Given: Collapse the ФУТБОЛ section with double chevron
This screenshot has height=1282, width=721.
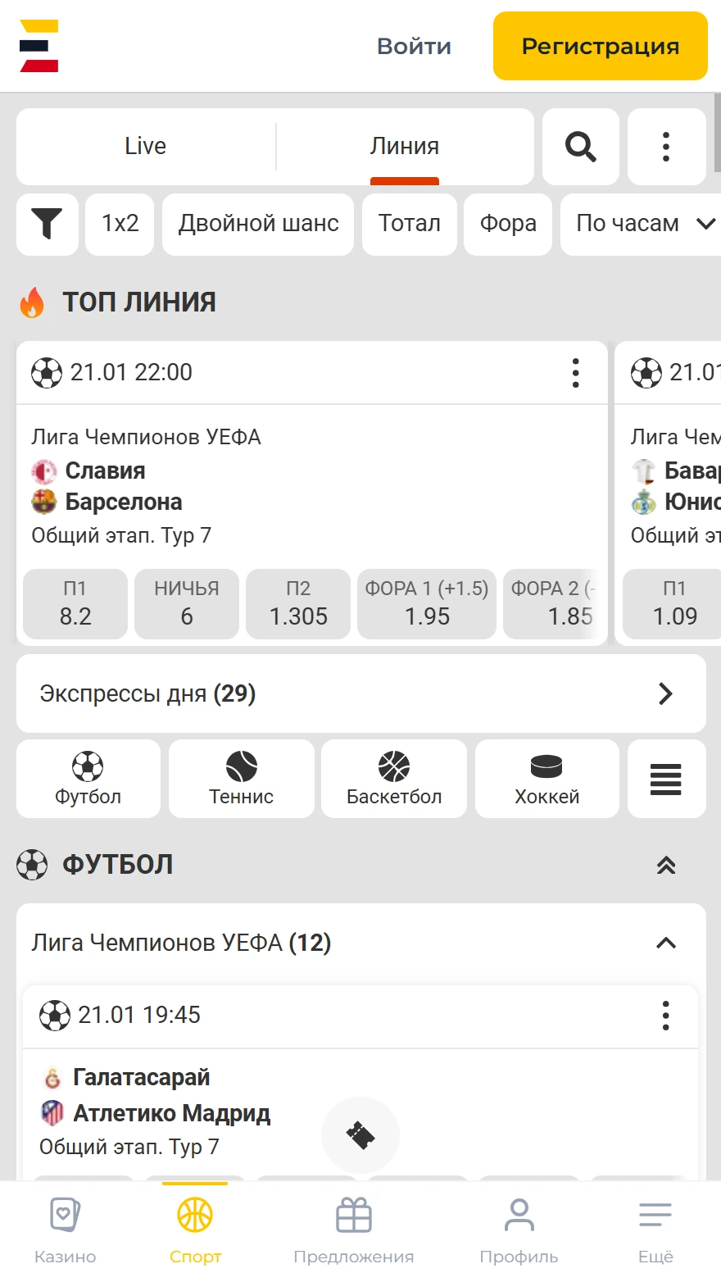Looking at the screenshot, I should point(666,865).
